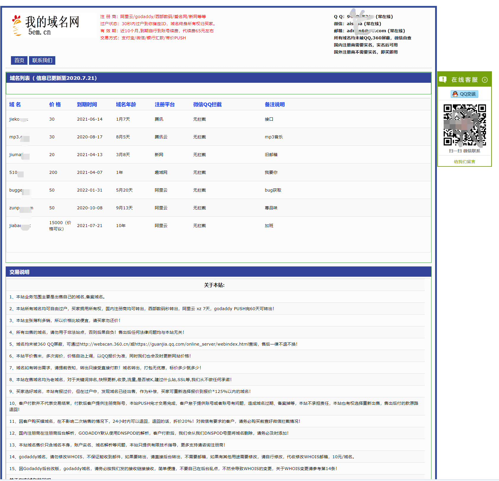This screenshot has width=499, height=481.
Task: Click the 趣域网 registrar cell
Action: (x=161, y=172)
